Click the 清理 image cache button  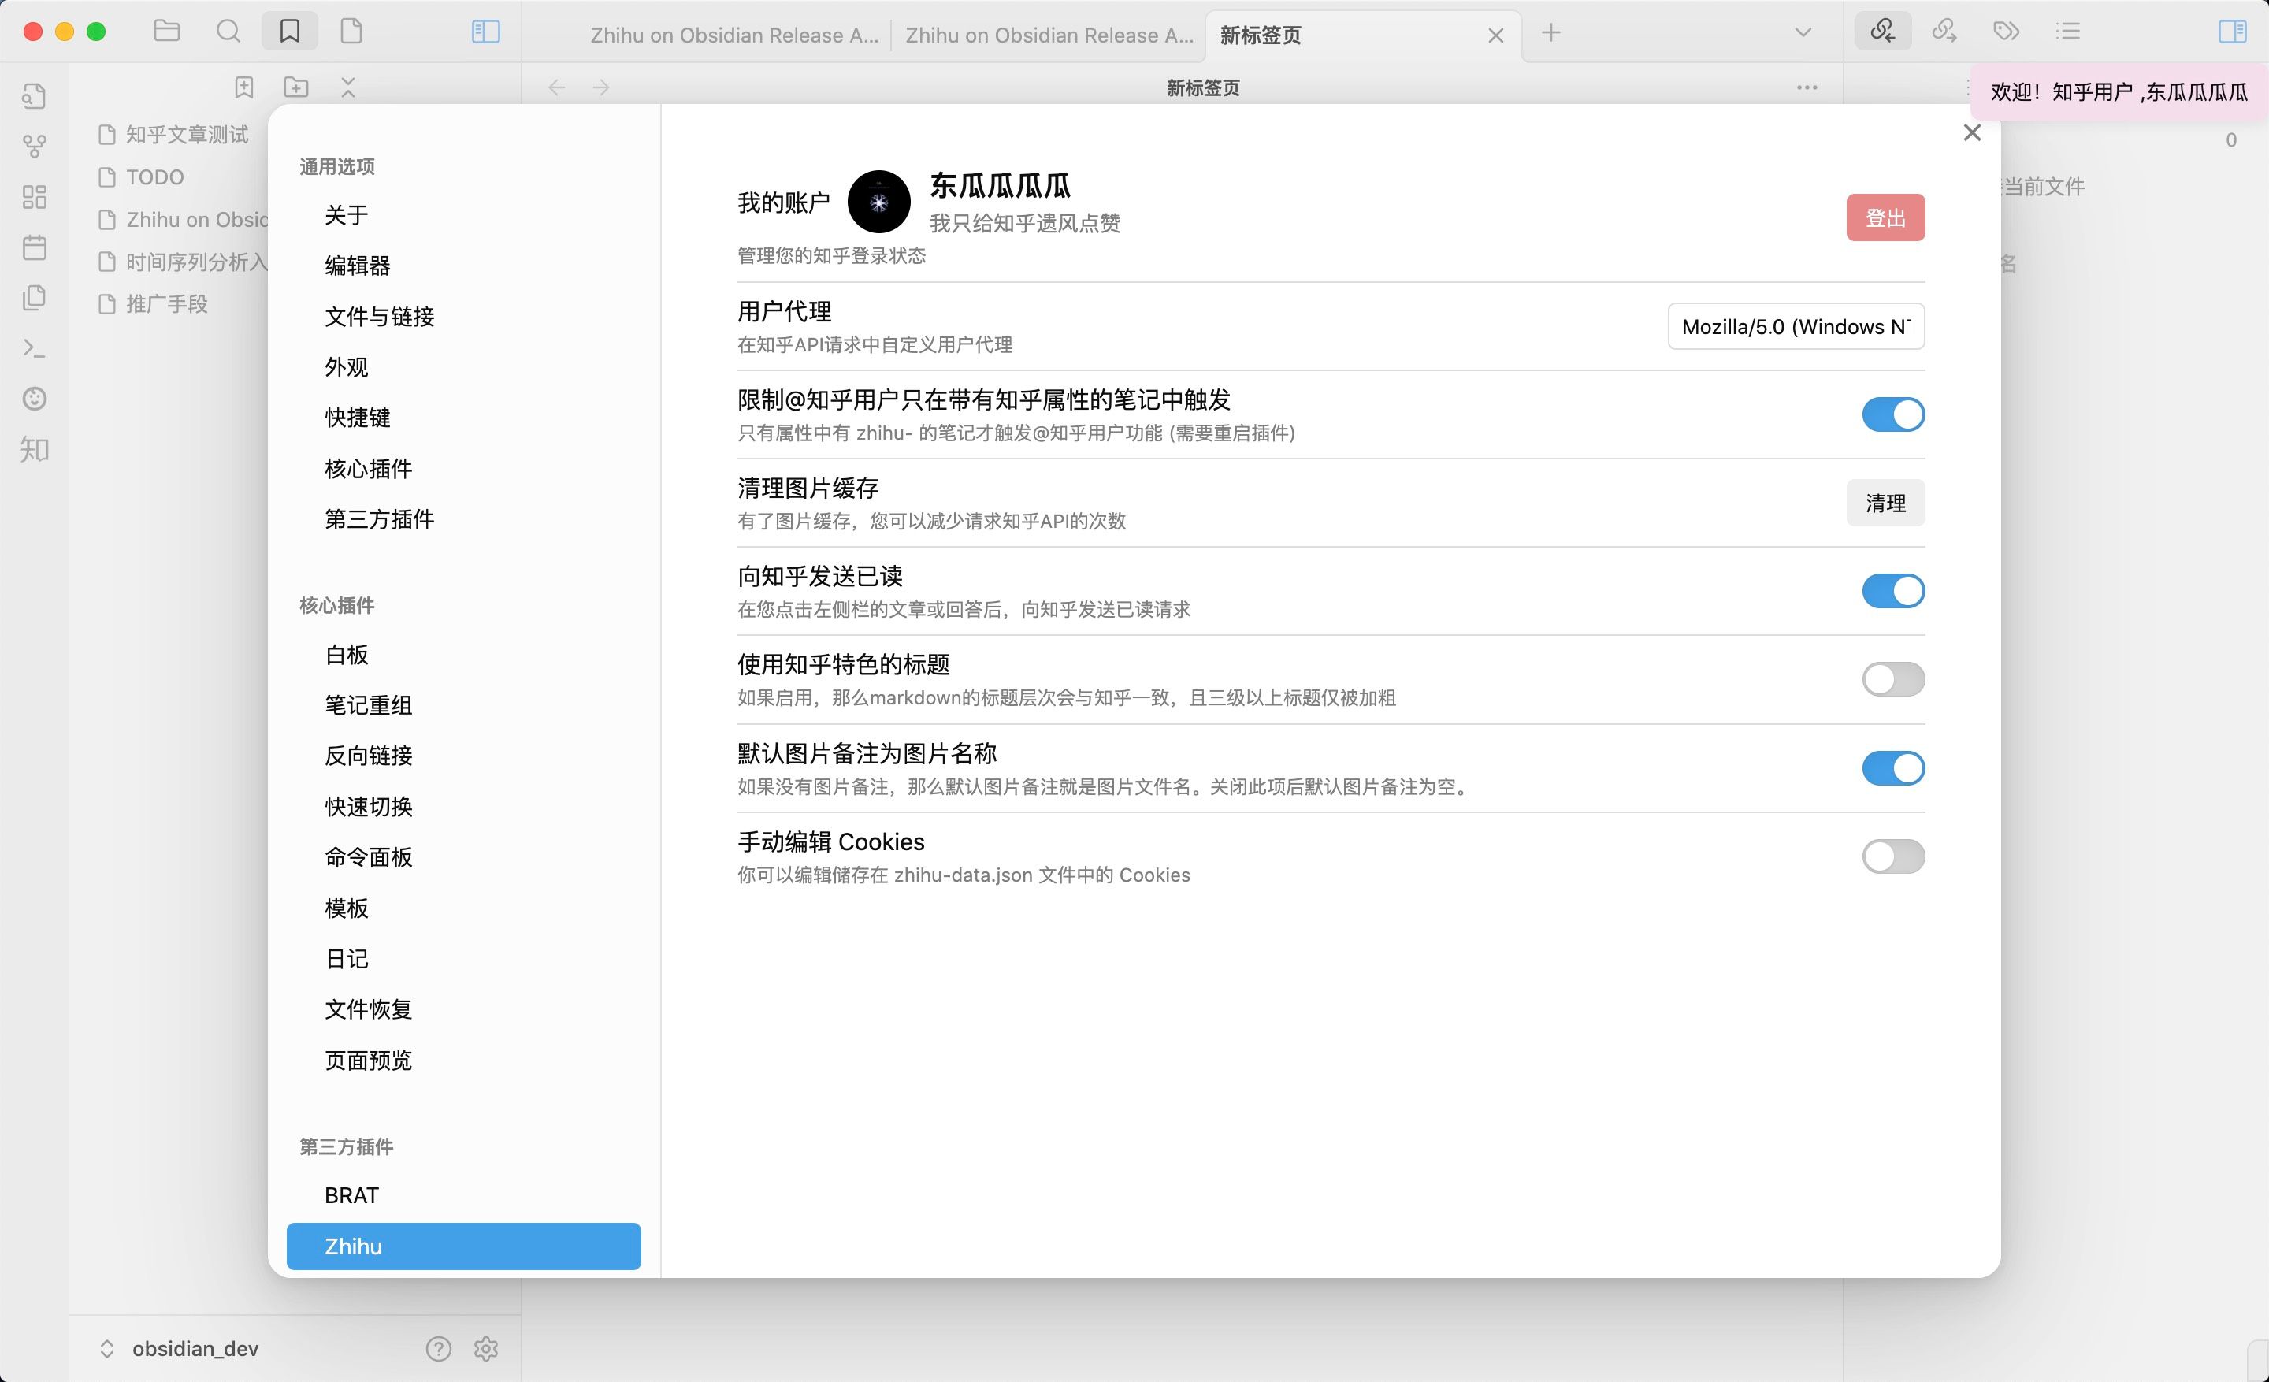[x=1885, y=503]
